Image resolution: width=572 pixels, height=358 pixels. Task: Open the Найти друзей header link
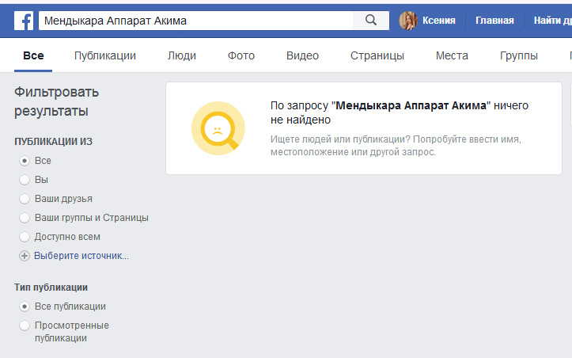pyautogui.click(x=553, y=21)
